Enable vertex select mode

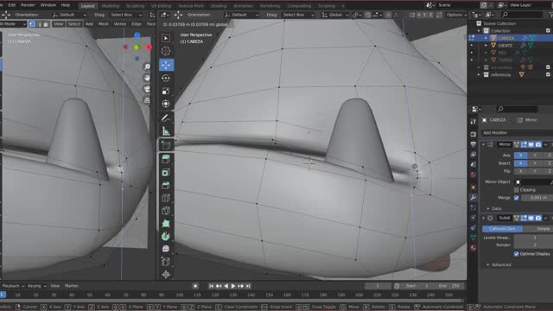[33, 24]
